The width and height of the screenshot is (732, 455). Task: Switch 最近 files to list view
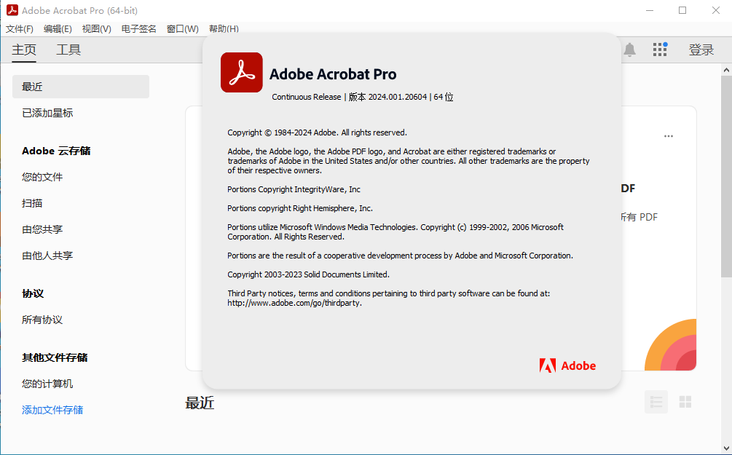click(x=656, y=401)
